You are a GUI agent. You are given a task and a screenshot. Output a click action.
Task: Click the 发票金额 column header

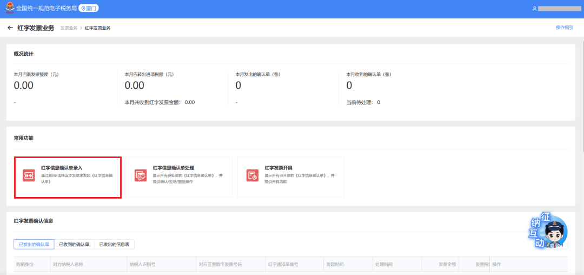[x=447, y=264]
